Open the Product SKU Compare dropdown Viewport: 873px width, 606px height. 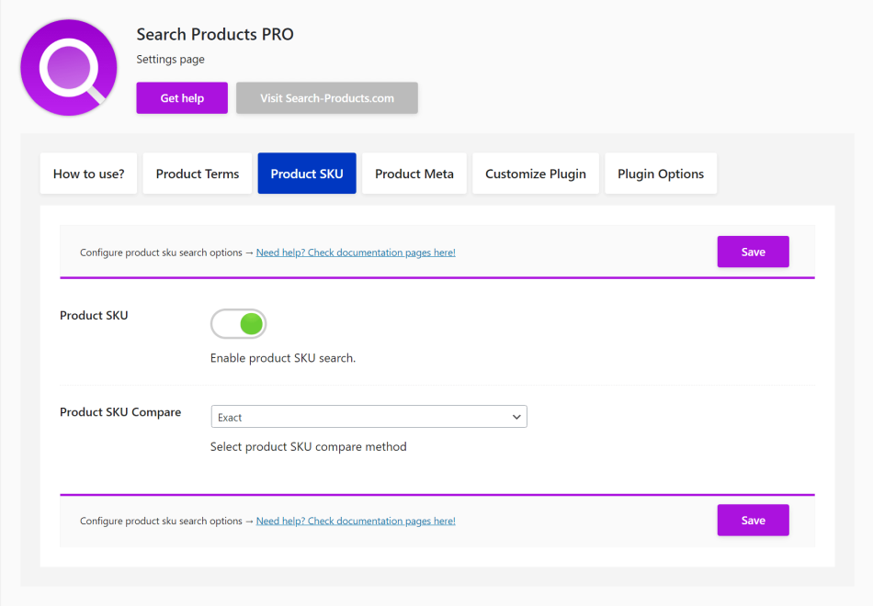[368, 417]
